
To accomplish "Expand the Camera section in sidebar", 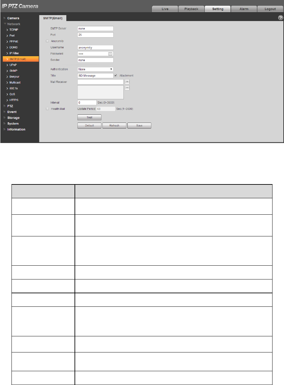I will click(13, 18).
